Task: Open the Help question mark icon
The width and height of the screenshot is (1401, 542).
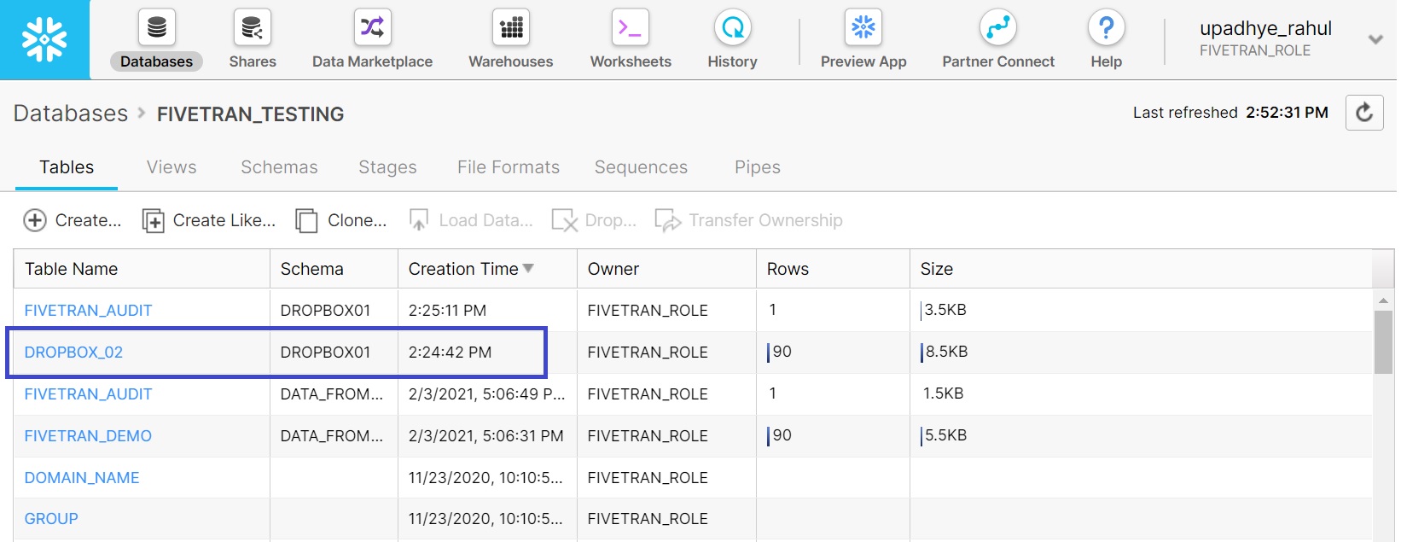Action: pyautogui.click(x=1107, y=27)
